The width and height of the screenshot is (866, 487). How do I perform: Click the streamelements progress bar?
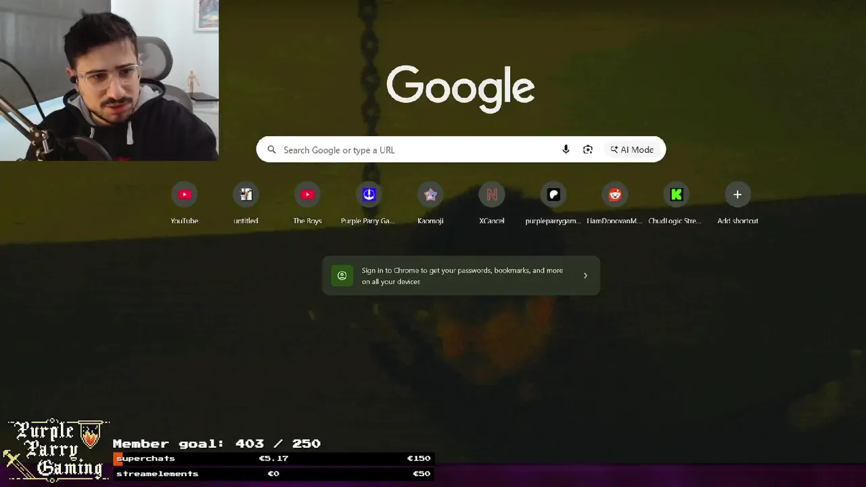click(x=273, y=473)
